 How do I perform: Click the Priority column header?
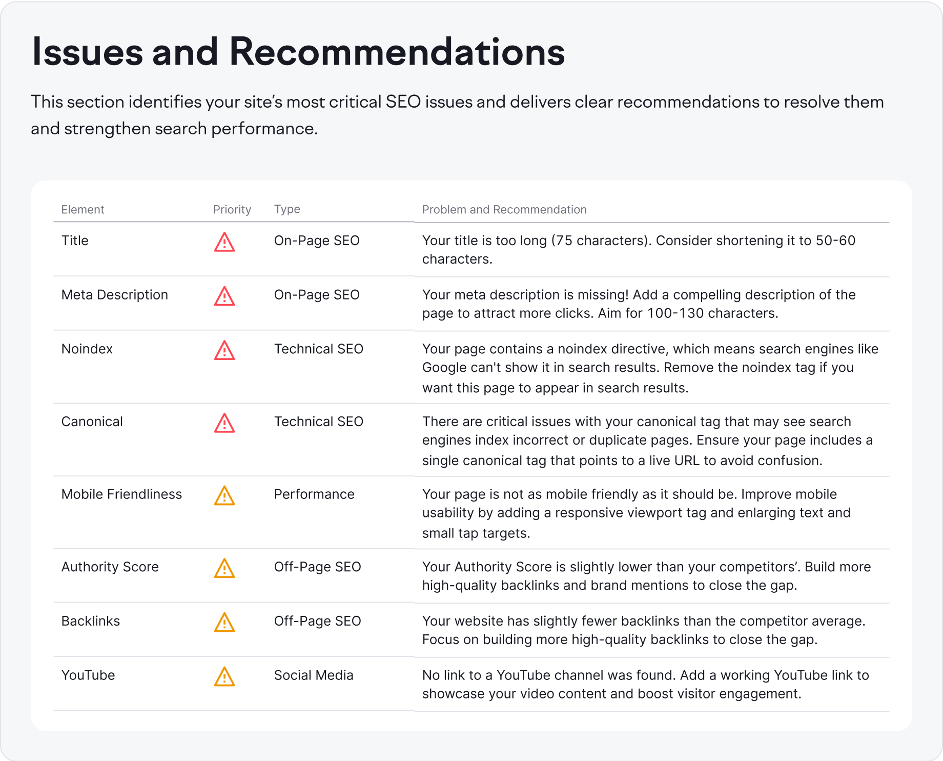232,209
